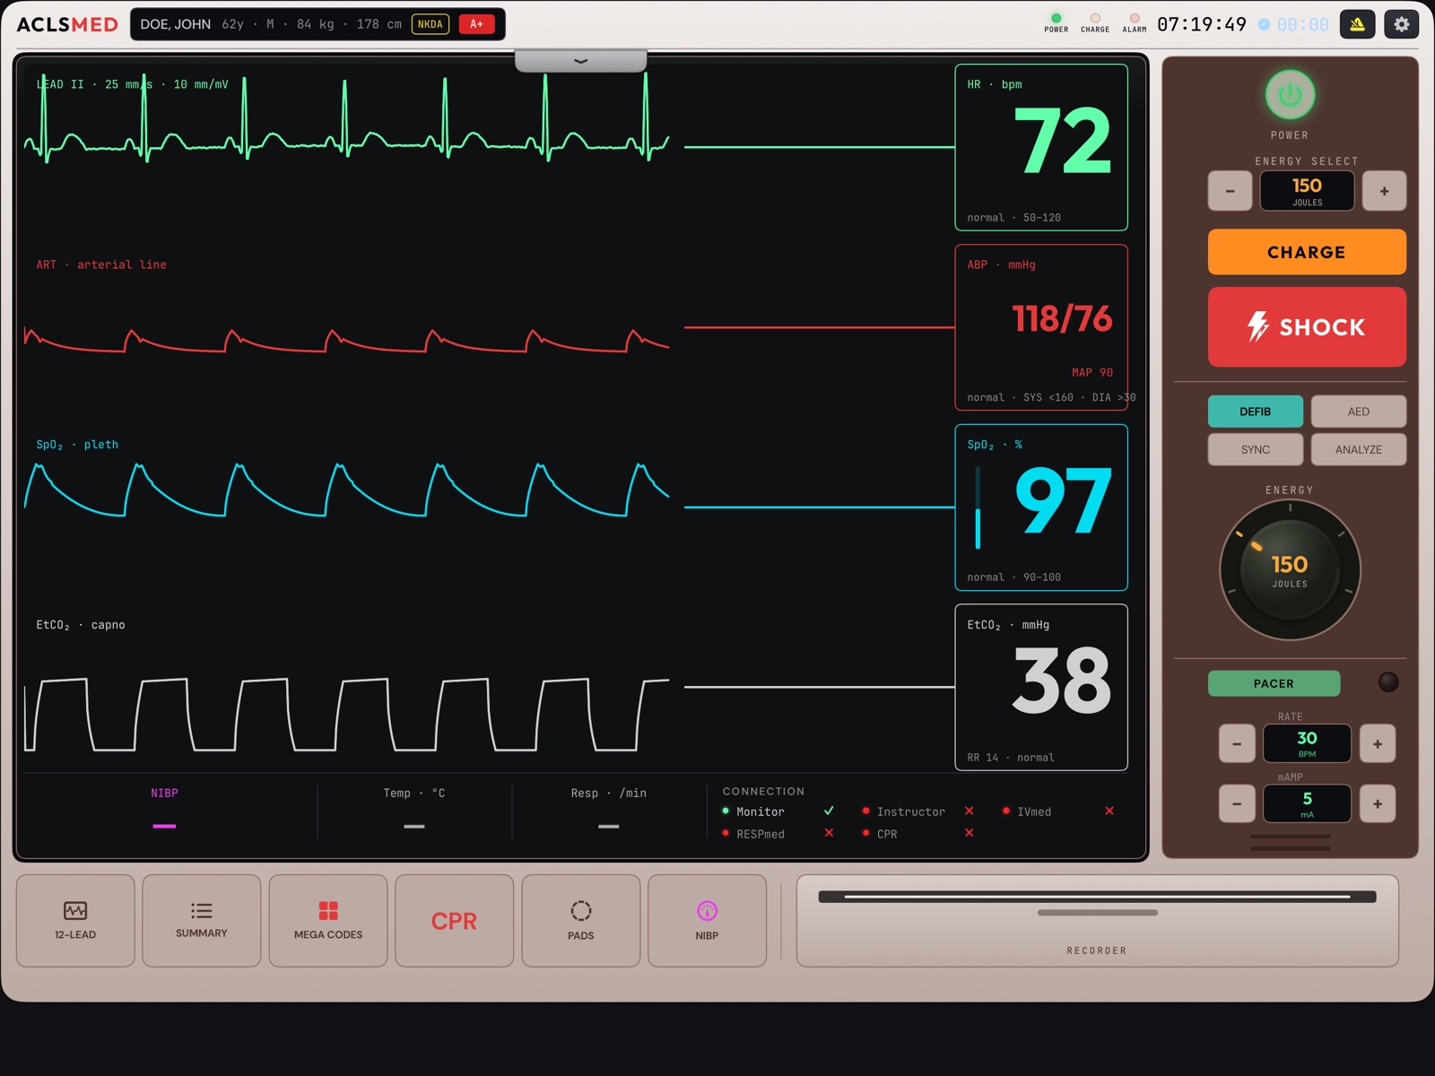Increase pacer mAMP with plus

point(1378,803)
